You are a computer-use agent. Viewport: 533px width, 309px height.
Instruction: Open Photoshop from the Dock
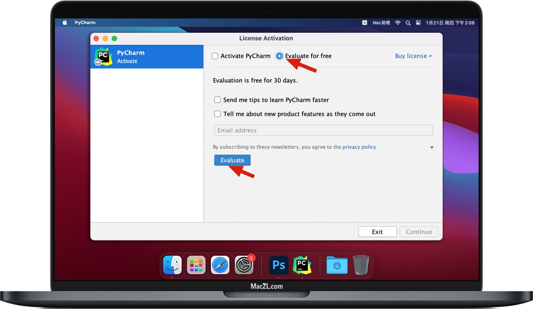279,265
